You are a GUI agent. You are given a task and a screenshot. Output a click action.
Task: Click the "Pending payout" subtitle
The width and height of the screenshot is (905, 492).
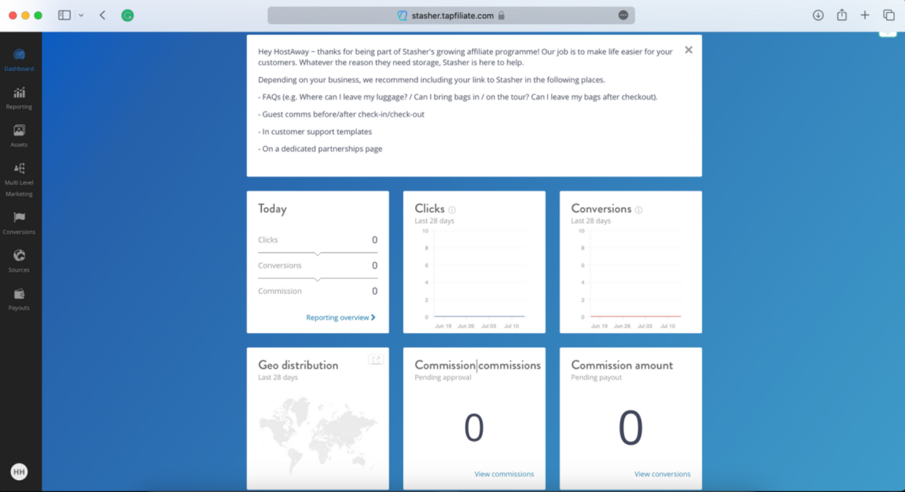(x=596, y=377)
